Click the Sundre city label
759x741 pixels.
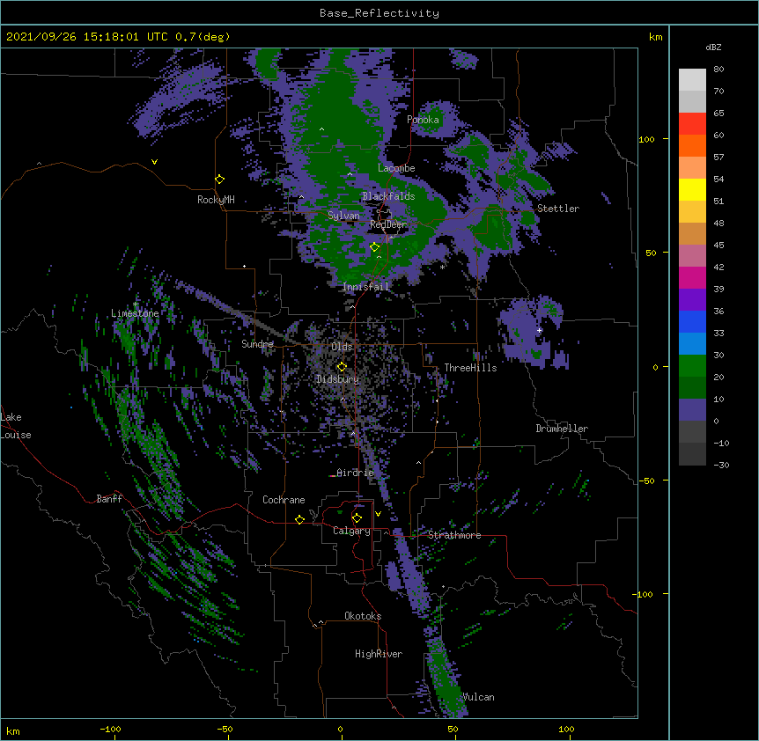[257, 344]
